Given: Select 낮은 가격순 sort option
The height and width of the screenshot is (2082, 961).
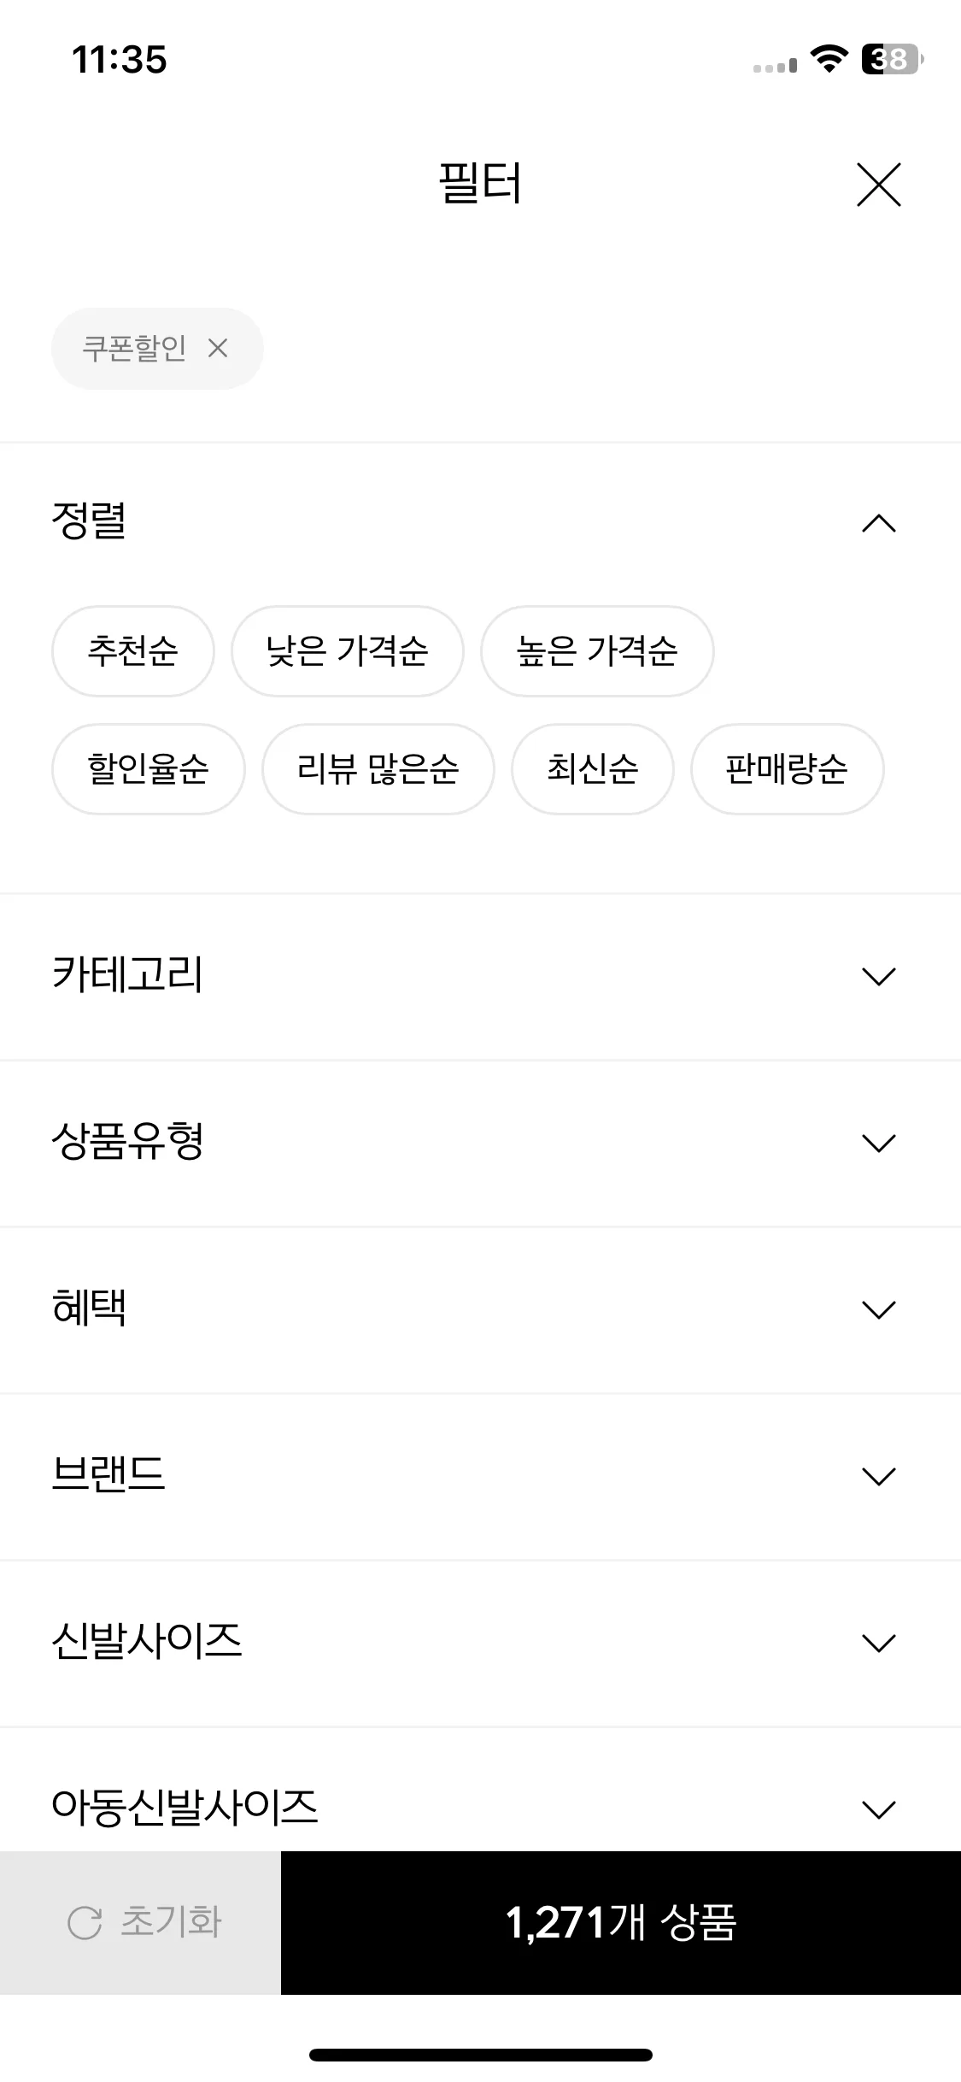Looking at the screenshot, I should point(347,651).
